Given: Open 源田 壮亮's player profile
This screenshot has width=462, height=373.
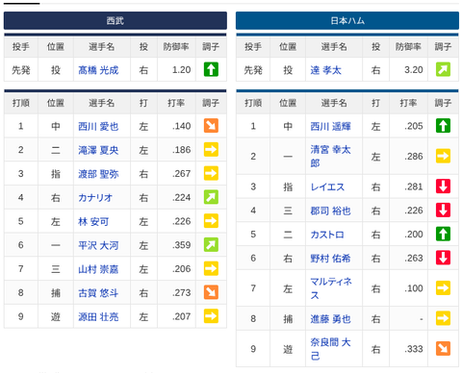Looking at the screenshot, I should [98, 317].
